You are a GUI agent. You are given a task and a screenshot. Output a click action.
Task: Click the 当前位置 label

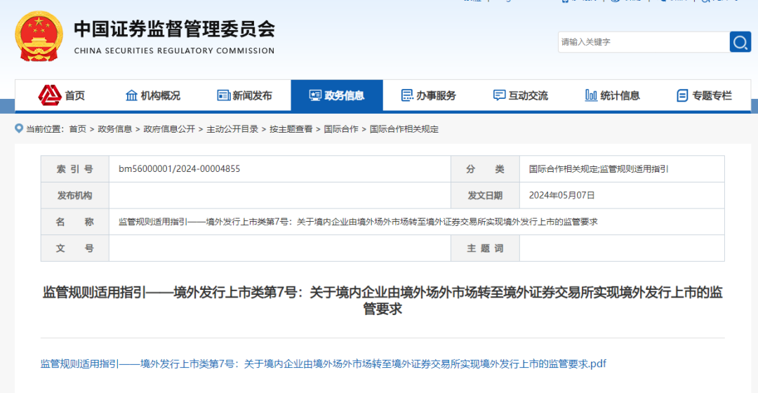(44, 129)
